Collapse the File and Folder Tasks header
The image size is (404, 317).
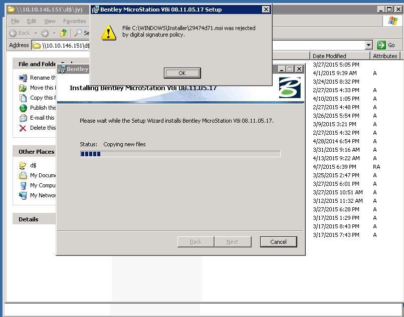coord(34,64)
